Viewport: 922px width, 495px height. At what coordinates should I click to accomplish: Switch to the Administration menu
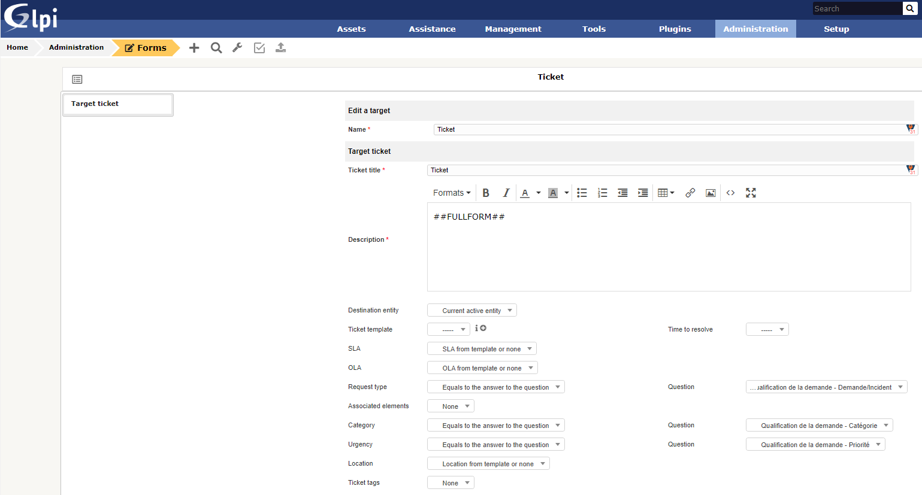(755, 29)
